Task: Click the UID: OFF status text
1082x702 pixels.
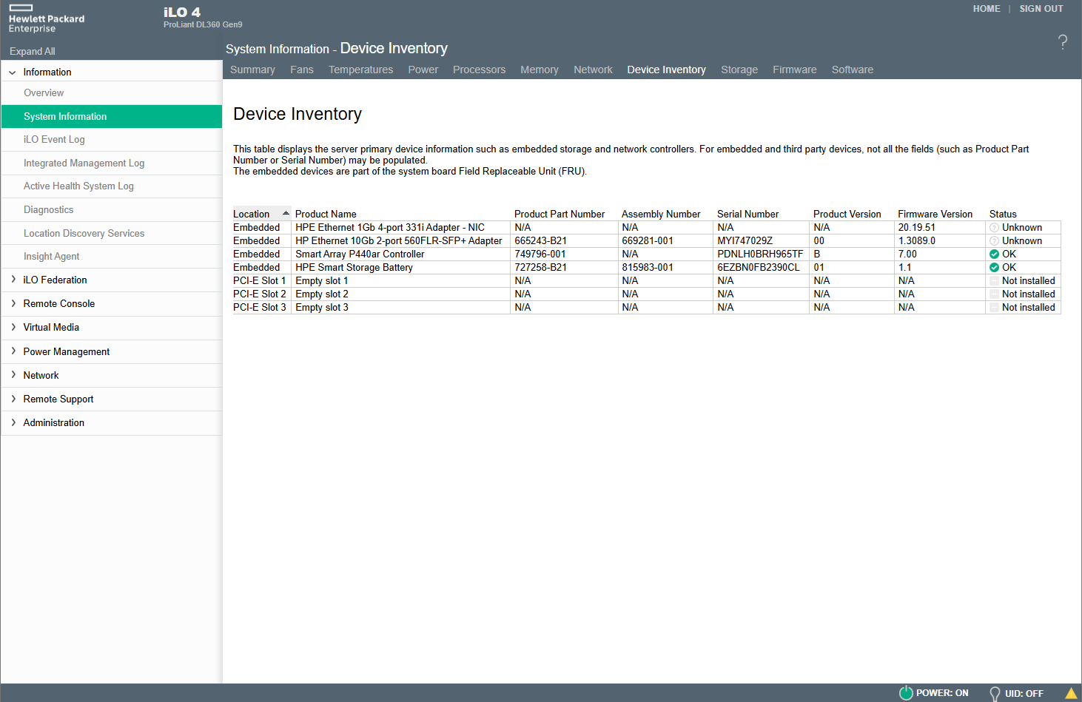Action: click(1024, 694)
